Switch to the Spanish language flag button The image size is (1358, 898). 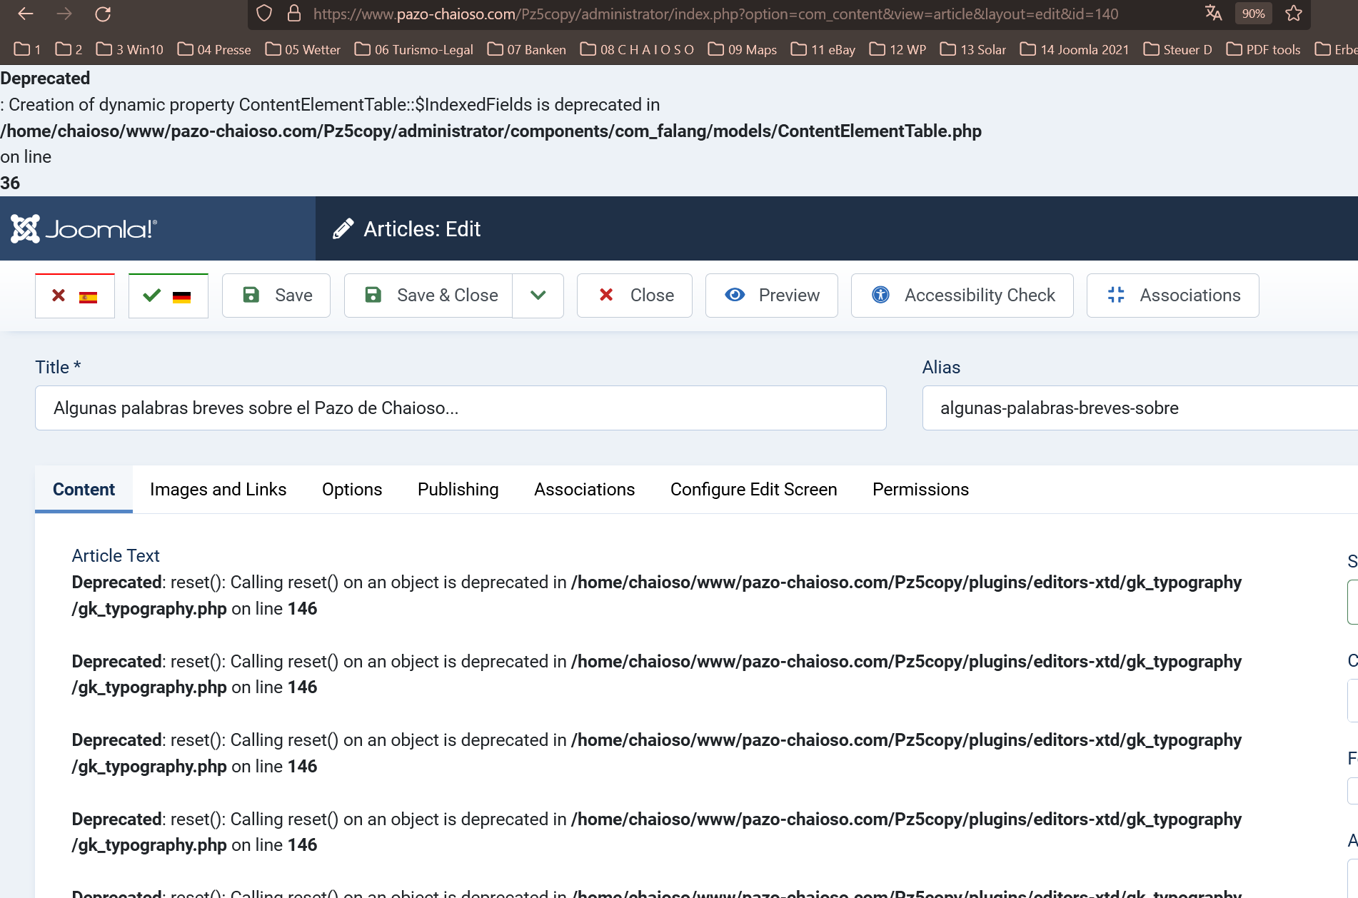pos(75,296)
